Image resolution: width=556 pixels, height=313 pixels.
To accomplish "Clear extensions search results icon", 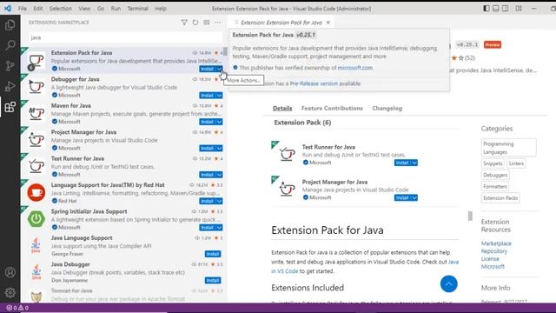I will [x=207, y=23].
